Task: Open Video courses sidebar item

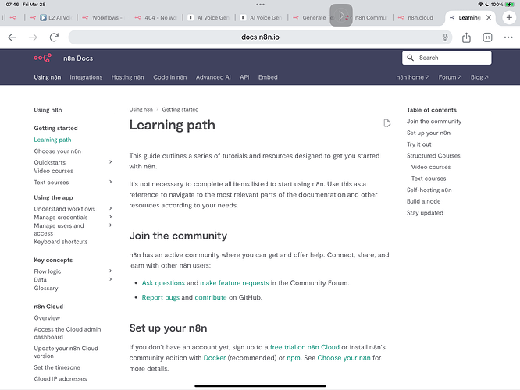Action: coord(53,171)
